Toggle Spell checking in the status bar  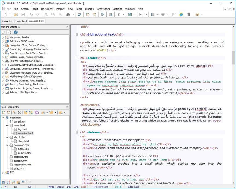[83, 187]
